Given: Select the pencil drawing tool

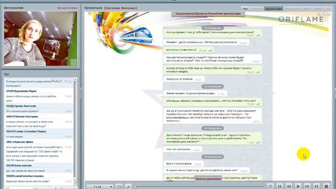Looking at the screenshot, I should pos(128,187).
